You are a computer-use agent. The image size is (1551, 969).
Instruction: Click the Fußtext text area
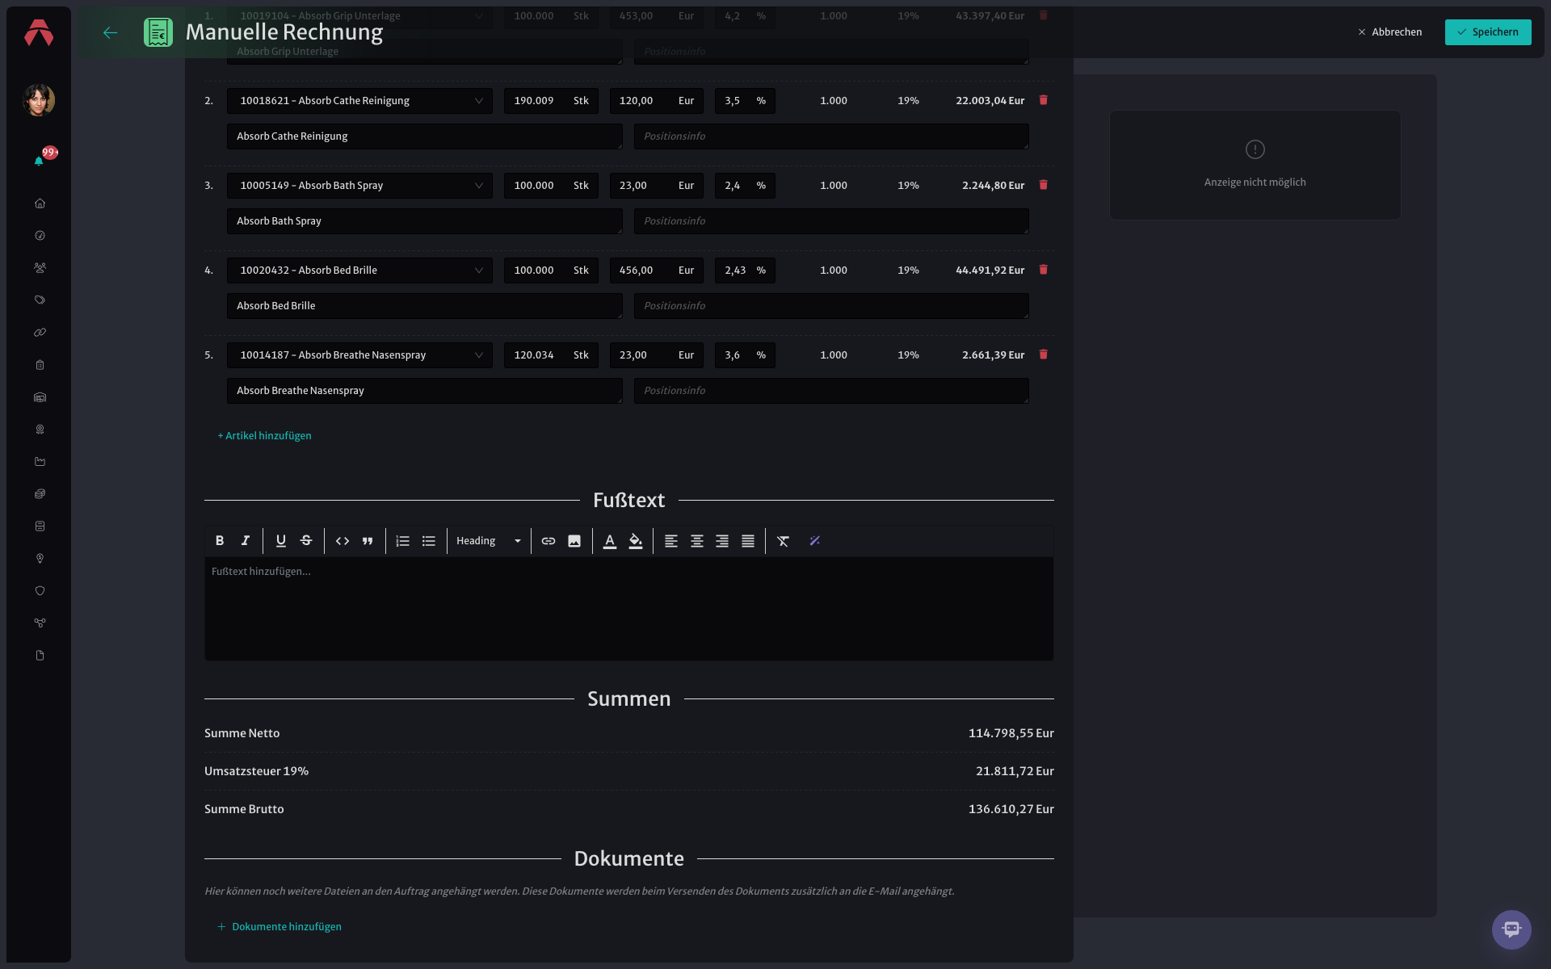[x=629, y=609]
